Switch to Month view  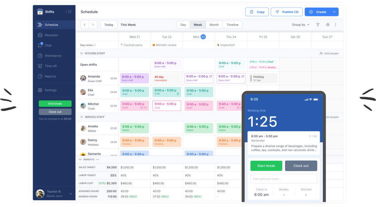tap(214, 24)
